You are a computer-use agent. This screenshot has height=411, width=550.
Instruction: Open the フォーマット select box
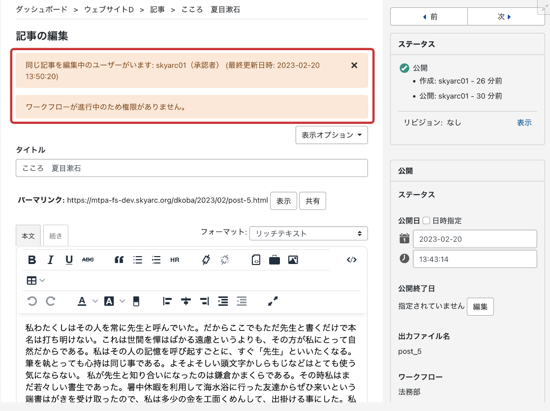point(308,234)
